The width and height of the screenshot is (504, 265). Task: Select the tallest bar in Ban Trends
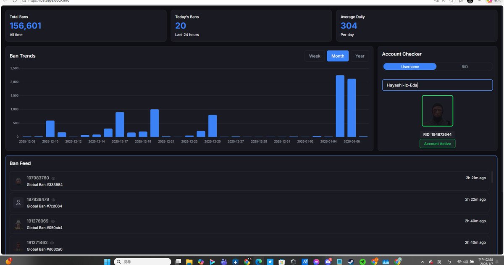click(x=340, y=106)
